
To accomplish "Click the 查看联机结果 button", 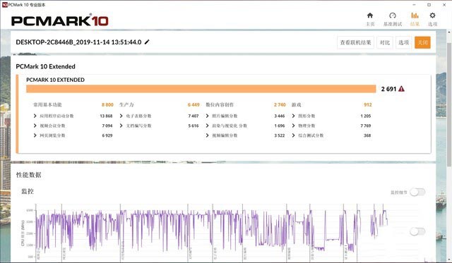I will (x=355, y=42).
